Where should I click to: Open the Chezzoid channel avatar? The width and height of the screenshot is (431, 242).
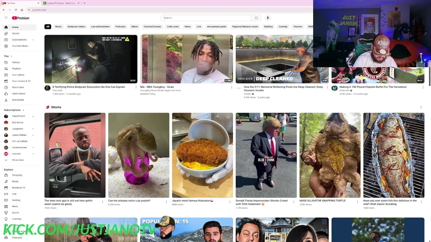[x=47, y=88]
